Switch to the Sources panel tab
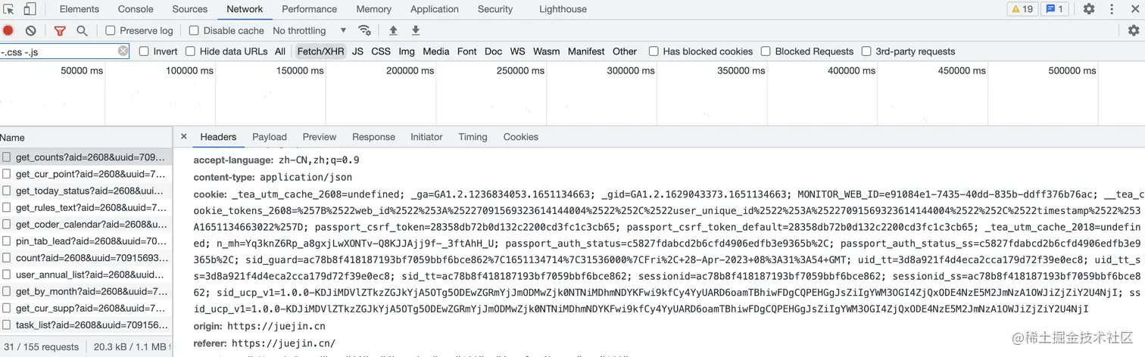Screen dimensions: 1145x357 point(190,9)
